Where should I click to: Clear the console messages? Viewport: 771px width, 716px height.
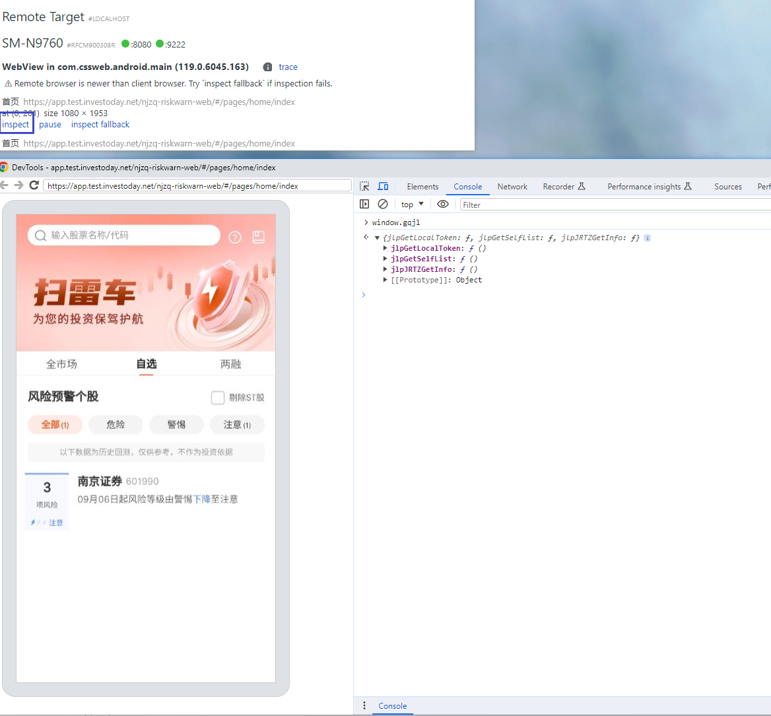383,204
